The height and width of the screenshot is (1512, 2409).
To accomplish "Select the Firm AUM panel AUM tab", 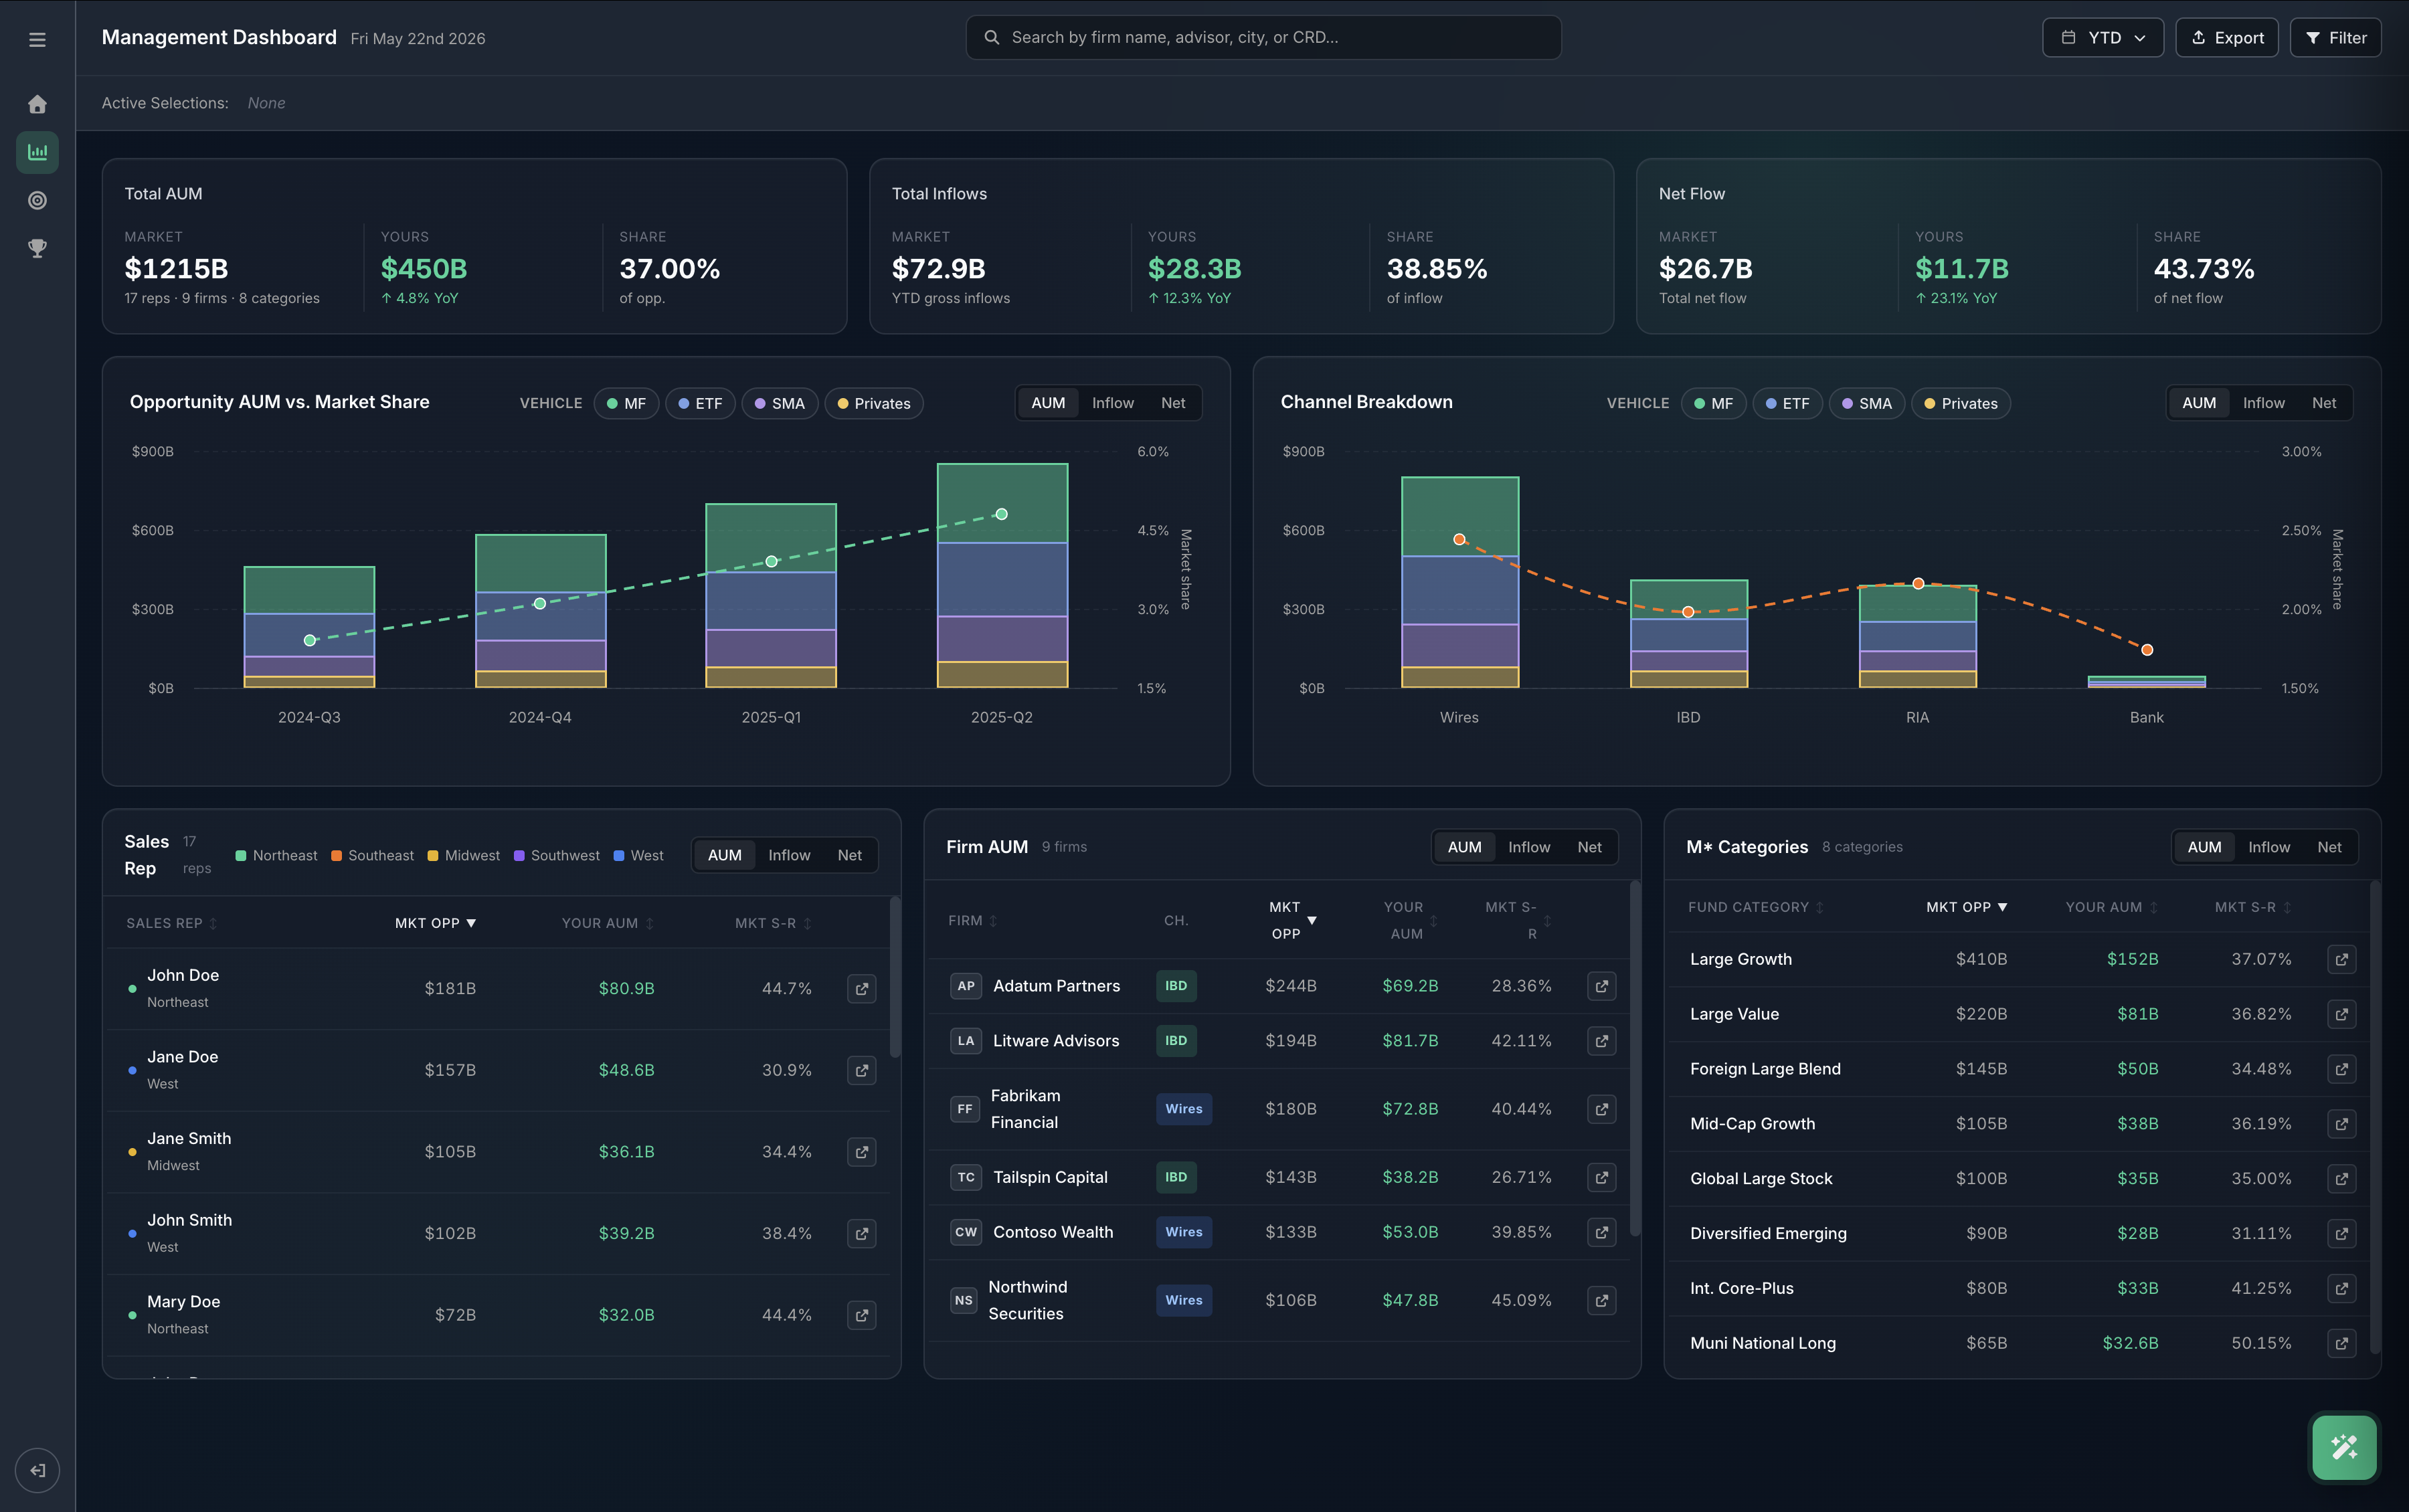I will [1464, 847].
